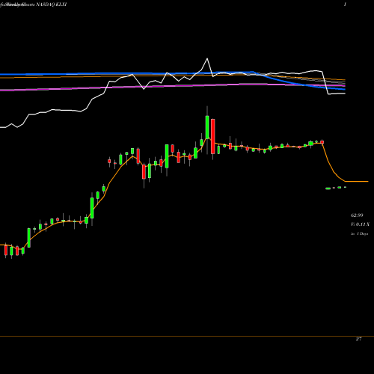The width and height of the screenshot is (374, 374).
Task: Click the "62.99" price label
Action: [357, 215]
